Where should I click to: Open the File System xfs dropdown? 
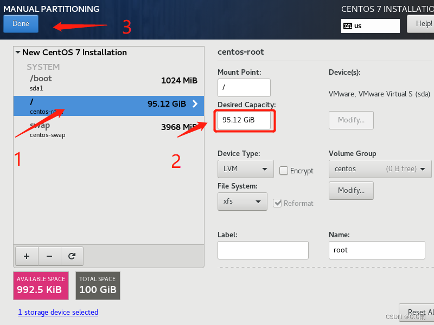(242, 201)
